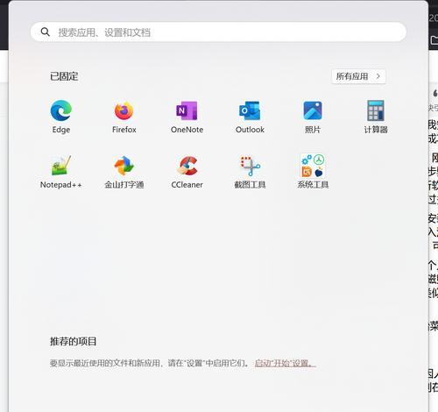Image resolution: width=438 pixels, height=412 pixels.
Task: Open 金山打字通 typing app
Action: tap(124, 172)
